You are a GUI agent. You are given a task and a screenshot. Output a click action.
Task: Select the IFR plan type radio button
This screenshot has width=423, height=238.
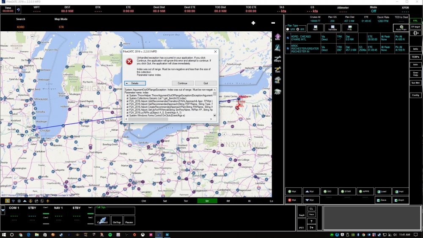(298, 29)
